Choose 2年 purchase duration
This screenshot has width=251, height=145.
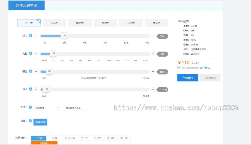pos(98,138)
